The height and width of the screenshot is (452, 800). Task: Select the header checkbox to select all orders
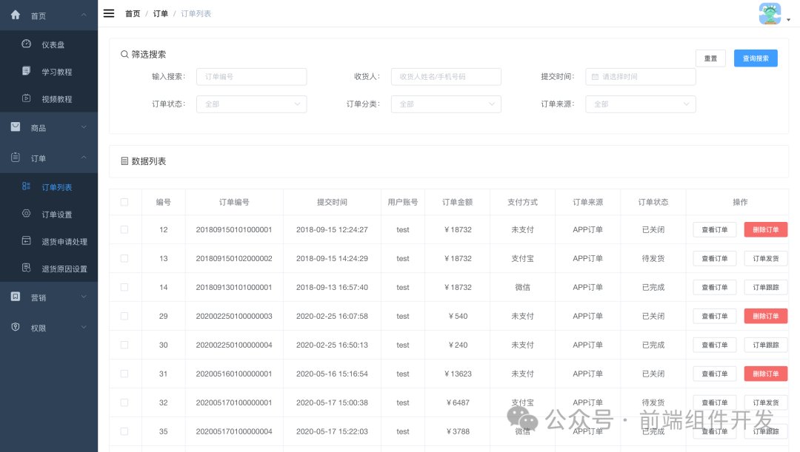[125, 201]
